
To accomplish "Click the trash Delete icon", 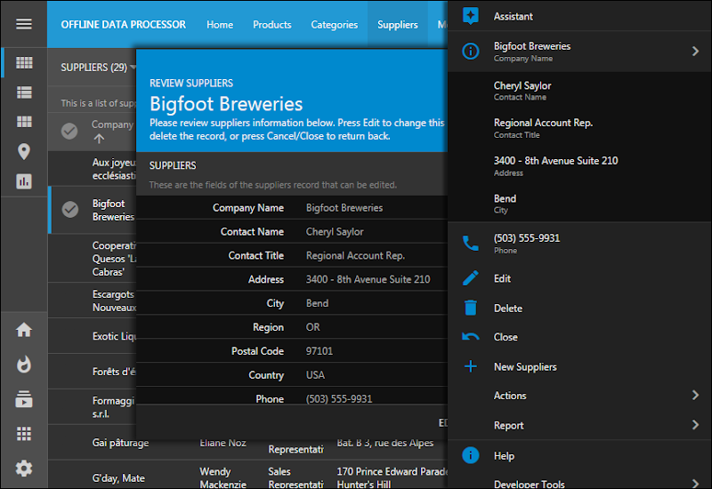I will 471,308.
